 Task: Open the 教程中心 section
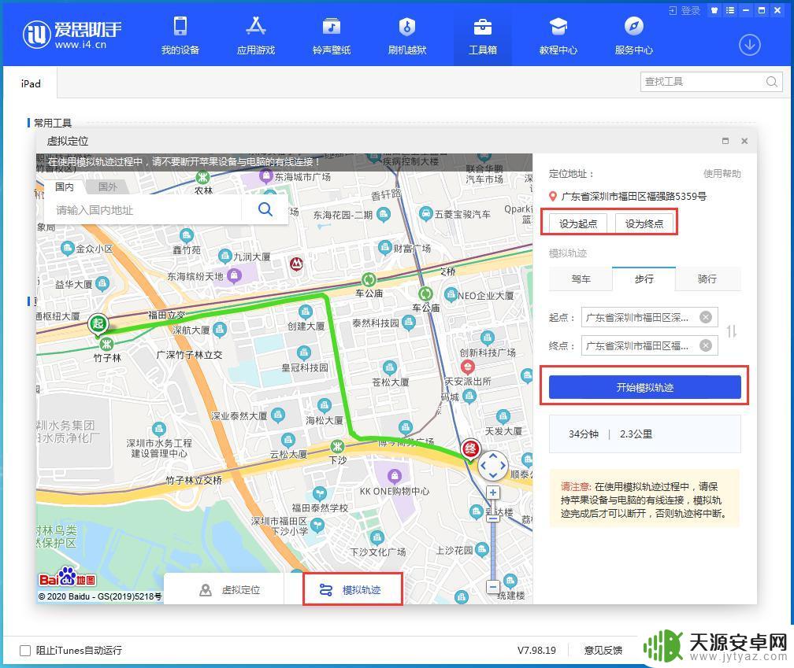(558, 35)
